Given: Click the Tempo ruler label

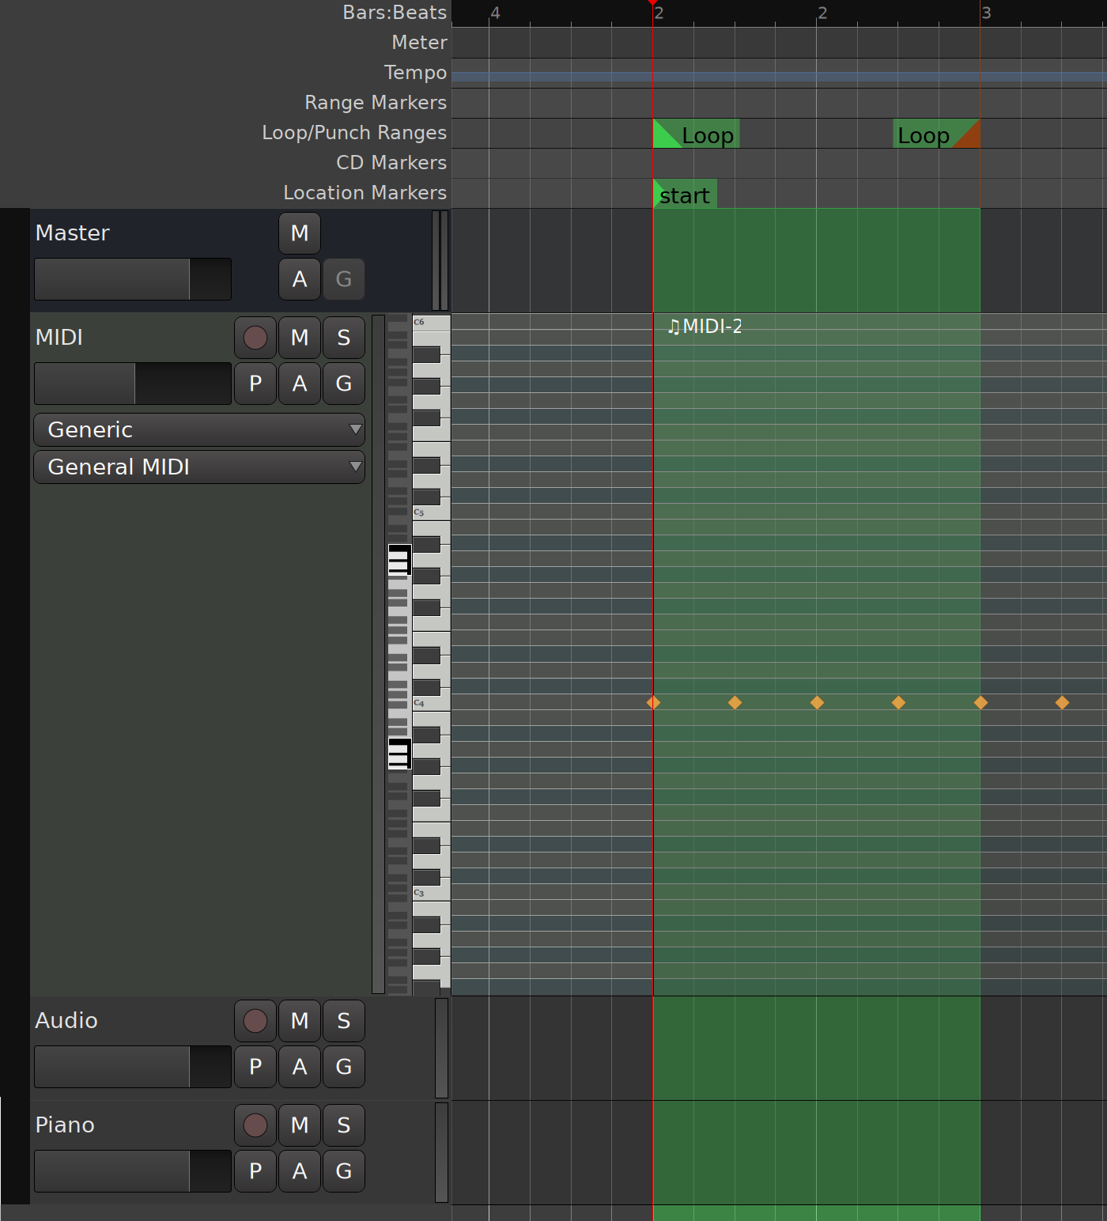Looking at the screenshot, I should [416, 73].
